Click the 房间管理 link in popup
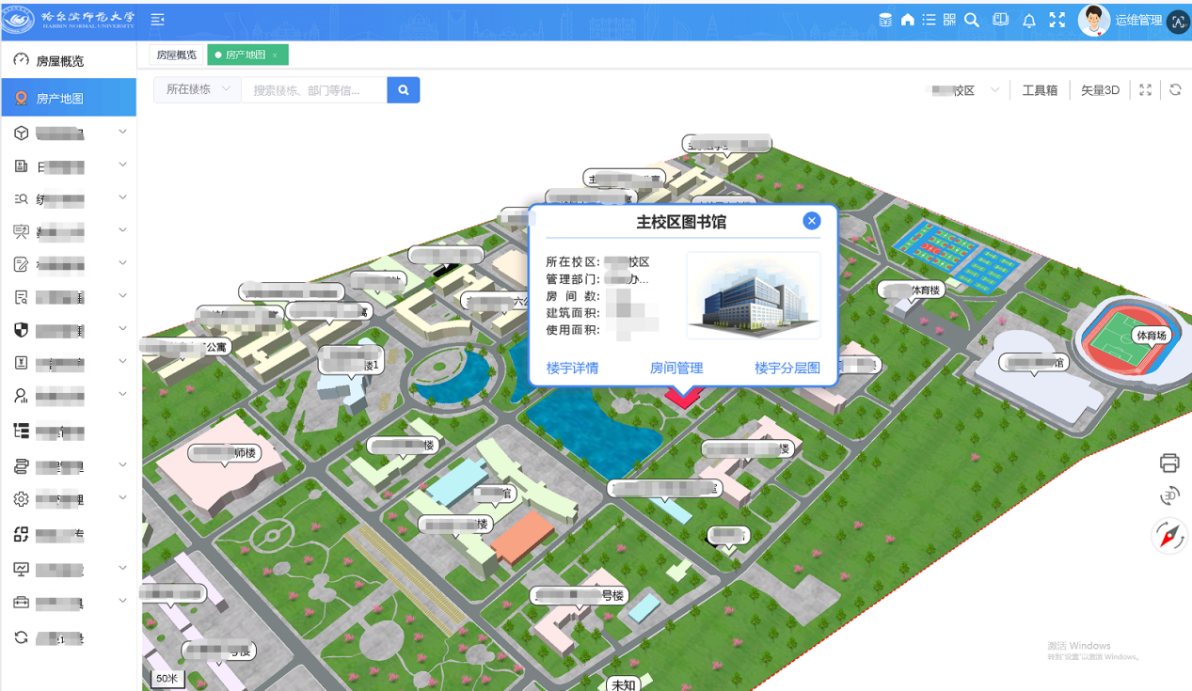The image size is (1192, 691). [676, 369]
